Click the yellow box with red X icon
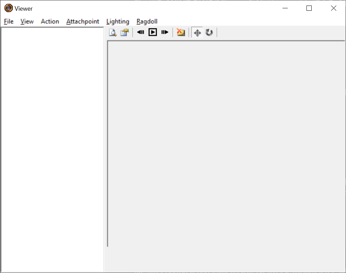This screenshot has height=273, width=346. pos(181,33)
